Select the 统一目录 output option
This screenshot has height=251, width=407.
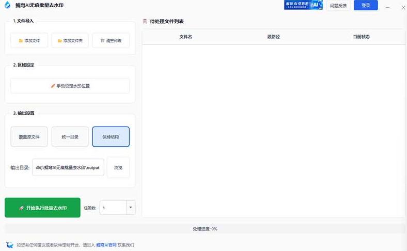[x=70, y=137]
